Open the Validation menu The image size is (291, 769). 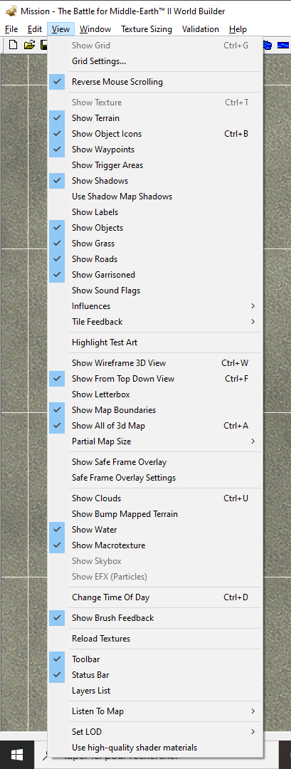tap(201, 29)
